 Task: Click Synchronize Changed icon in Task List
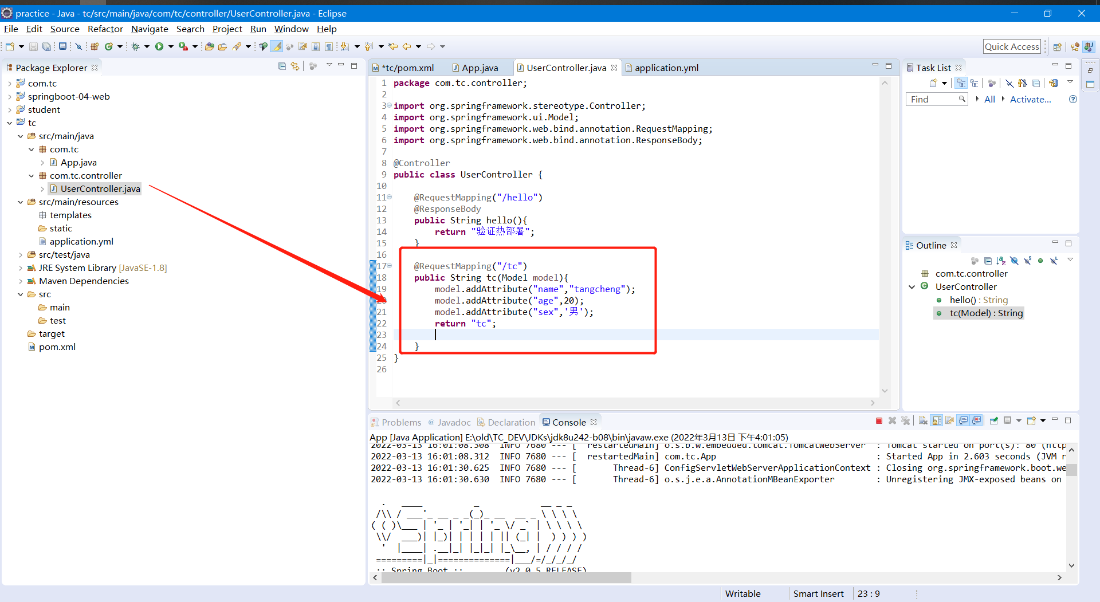pyautogui.click(x=1053, y=83)
